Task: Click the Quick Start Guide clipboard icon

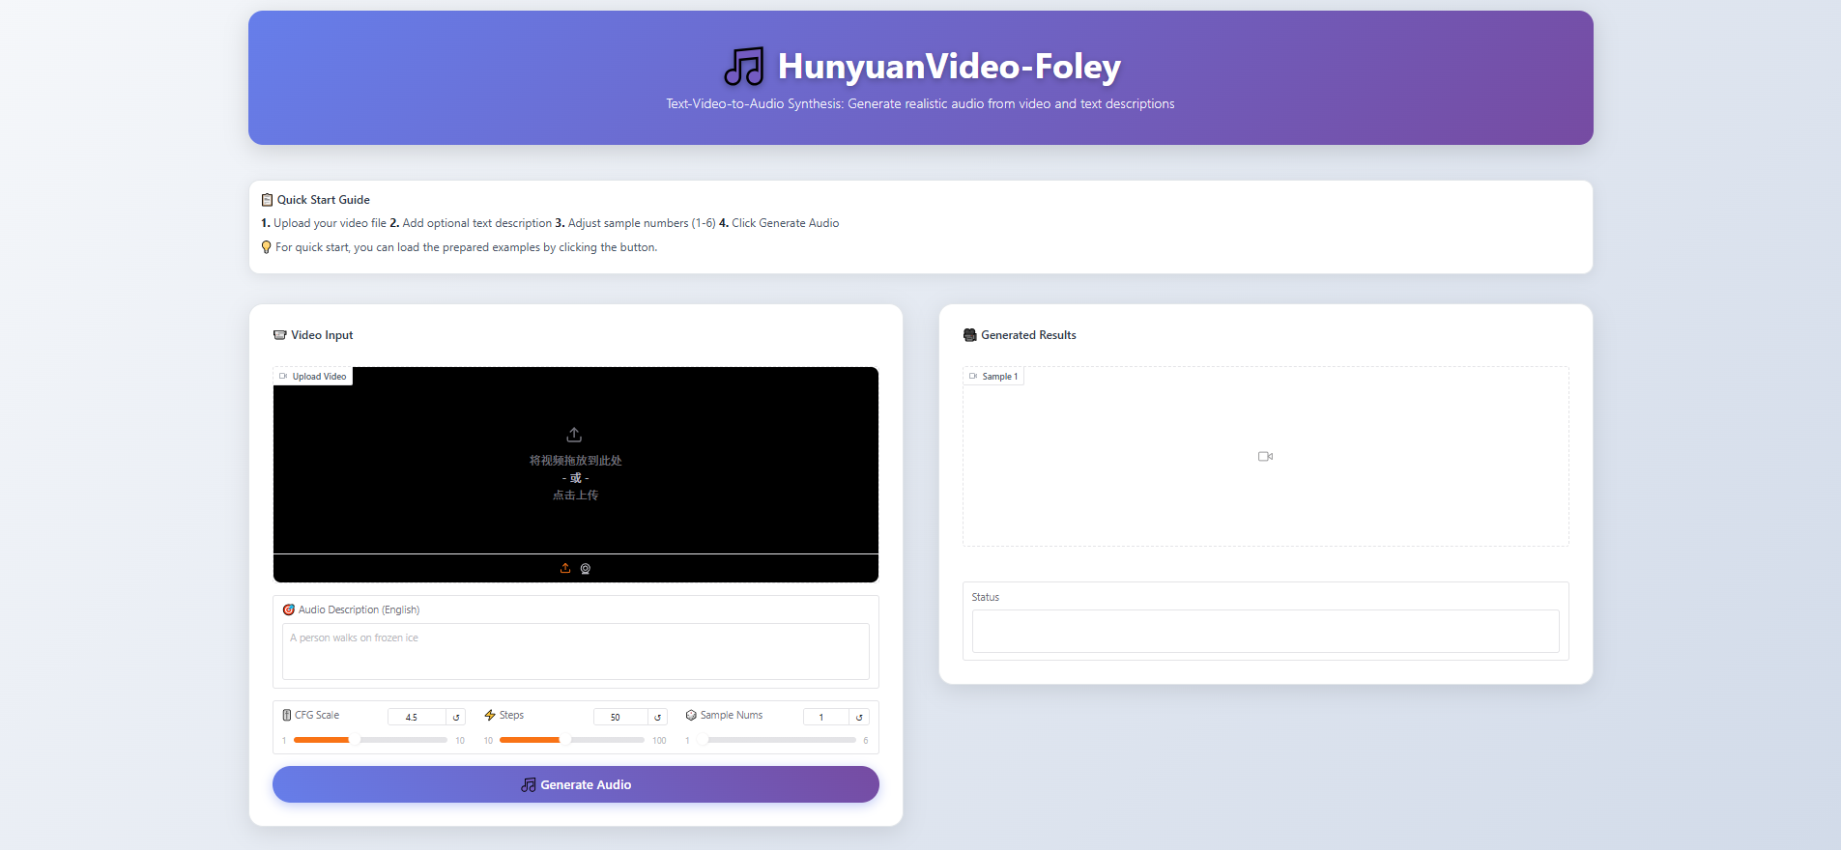Action: 267,200
